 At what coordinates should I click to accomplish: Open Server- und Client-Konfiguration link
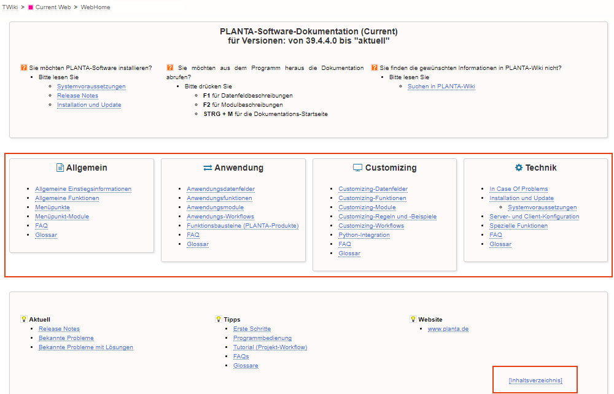coord(534,217)
